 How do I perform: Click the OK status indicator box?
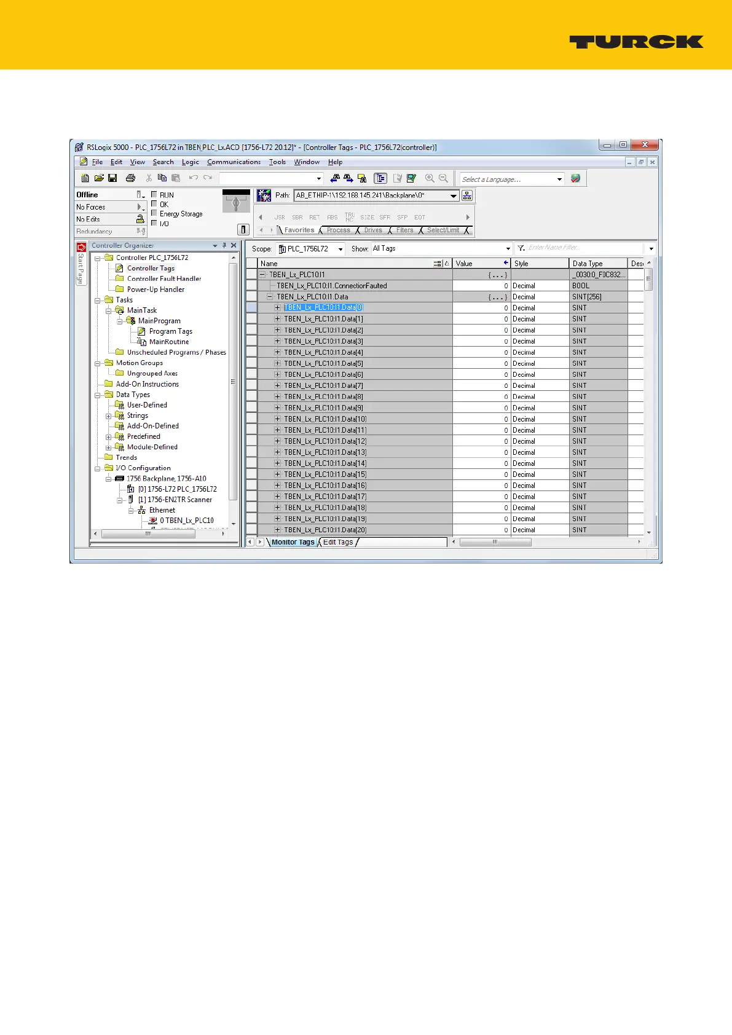(154, 203)
